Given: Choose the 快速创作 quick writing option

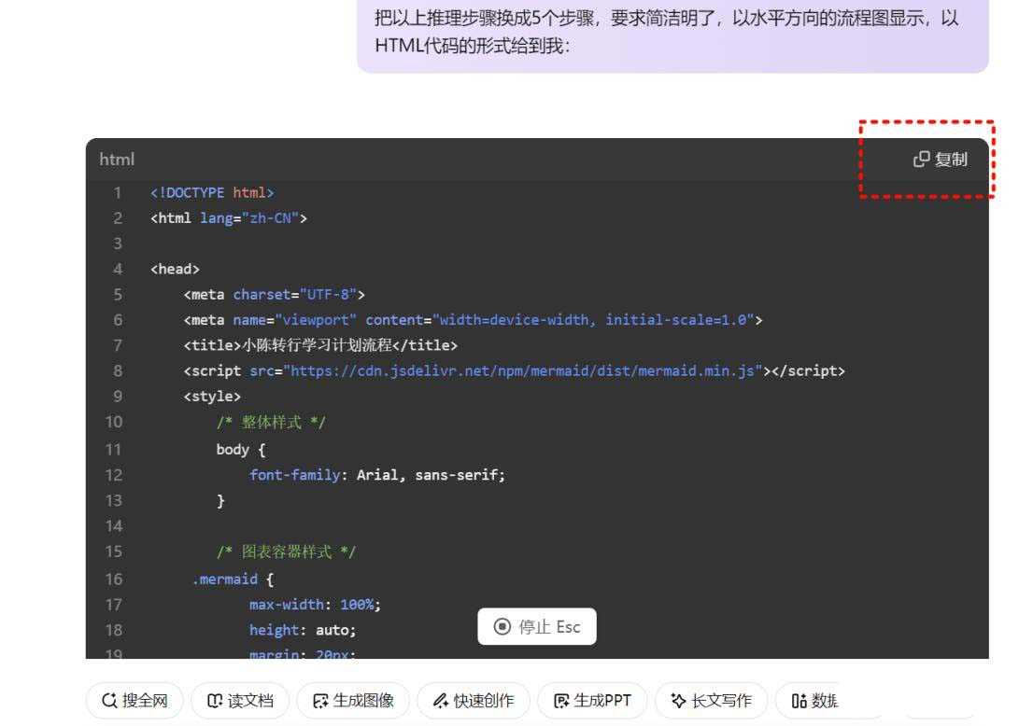Looking at the screenshot, I should tap(473, 701).
